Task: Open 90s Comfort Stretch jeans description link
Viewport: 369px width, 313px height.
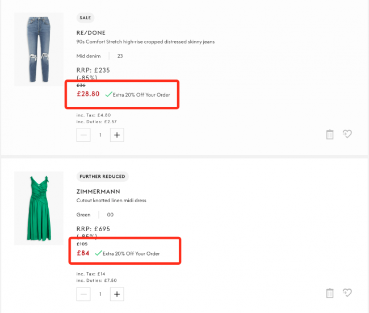Action: (145, 41)
